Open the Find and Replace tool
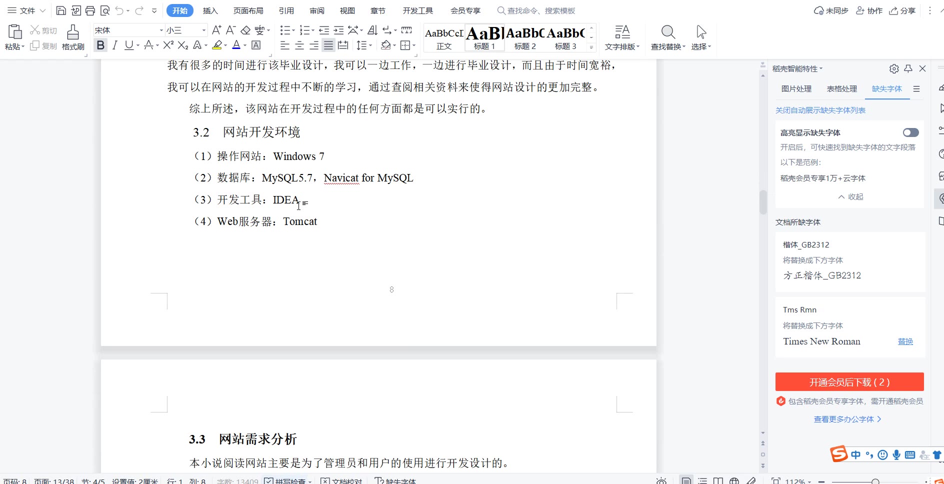The width and height of the screenshot is (944, 484). (668, 38)
